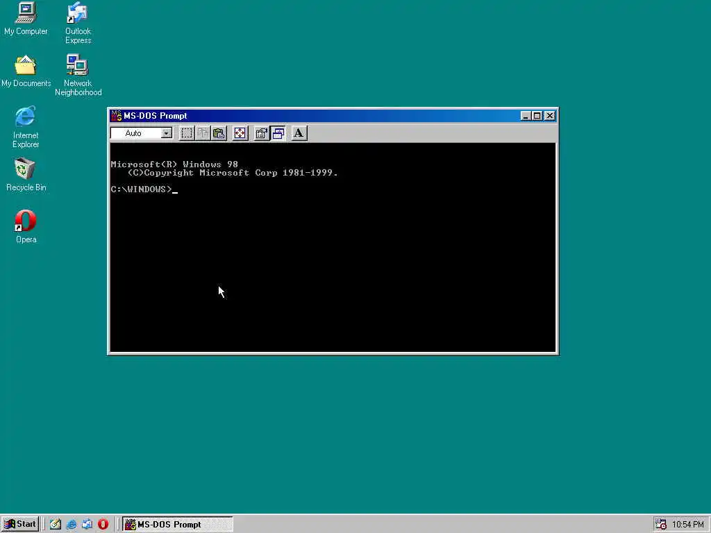Launch Internet Explorer from Quick Launch
Viewport: 711px width, 533px height.
(x=72, y=525)
